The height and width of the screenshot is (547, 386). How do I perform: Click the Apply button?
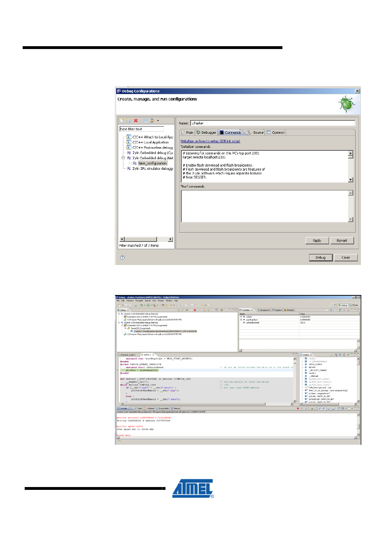(317, 240)
